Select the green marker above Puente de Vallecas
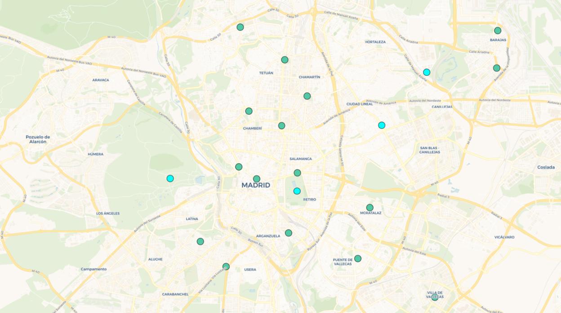561x313 pixels. point(357,258)
